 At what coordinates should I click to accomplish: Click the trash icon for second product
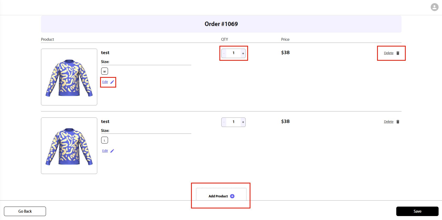click(x=398, y=122)
